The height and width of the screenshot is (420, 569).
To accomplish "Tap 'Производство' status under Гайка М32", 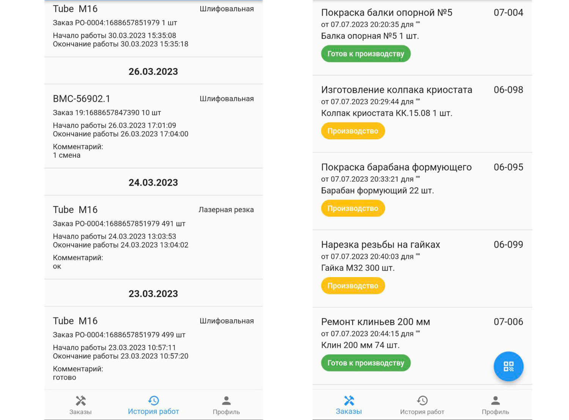I will coord(353,286).
